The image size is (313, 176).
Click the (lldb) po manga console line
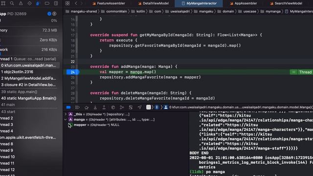click(x=207, y=172)
